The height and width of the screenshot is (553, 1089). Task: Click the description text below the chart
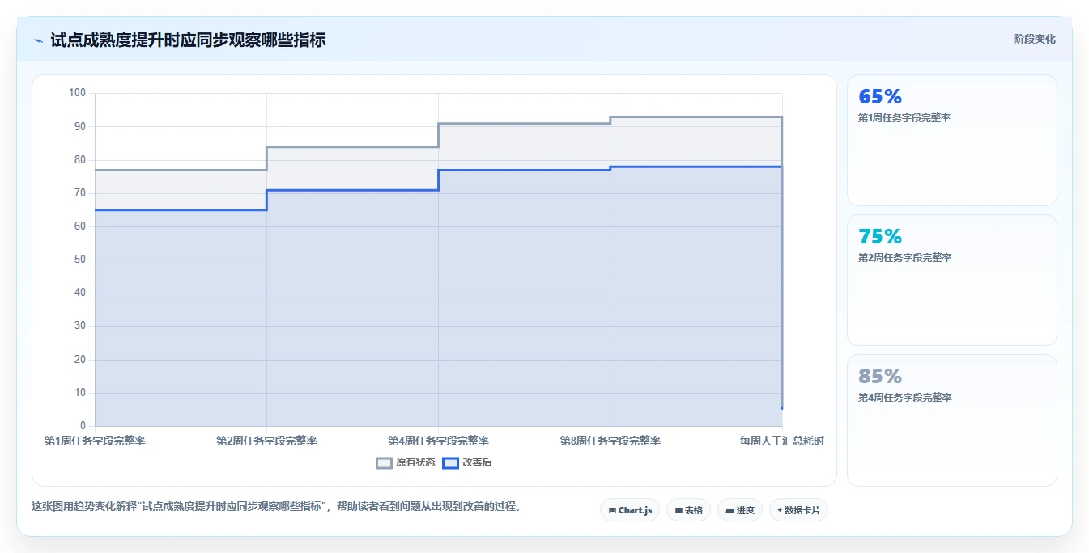[x=276, y=507]
